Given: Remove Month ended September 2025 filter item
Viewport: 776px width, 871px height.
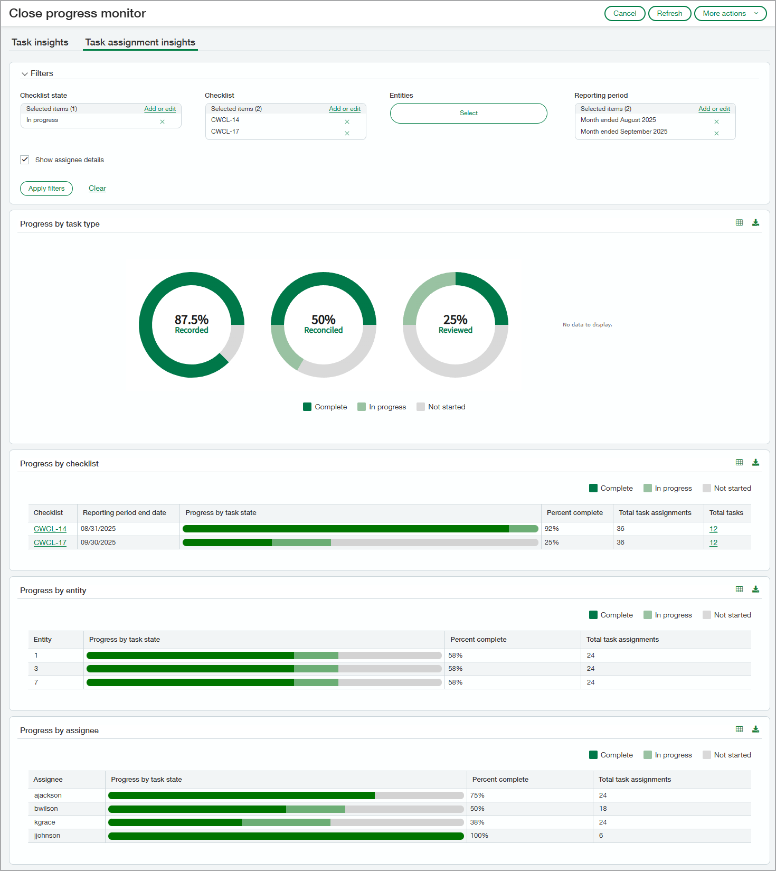Looking at the screenshot, I should [x=716, y=134].
